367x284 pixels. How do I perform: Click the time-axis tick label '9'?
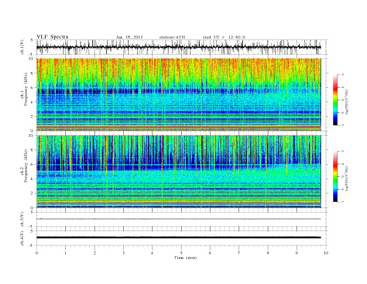coord(297,253)
